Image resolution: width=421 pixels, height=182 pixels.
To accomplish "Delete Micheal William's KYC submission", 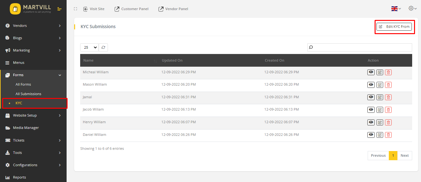I will (x=388, y=72).
